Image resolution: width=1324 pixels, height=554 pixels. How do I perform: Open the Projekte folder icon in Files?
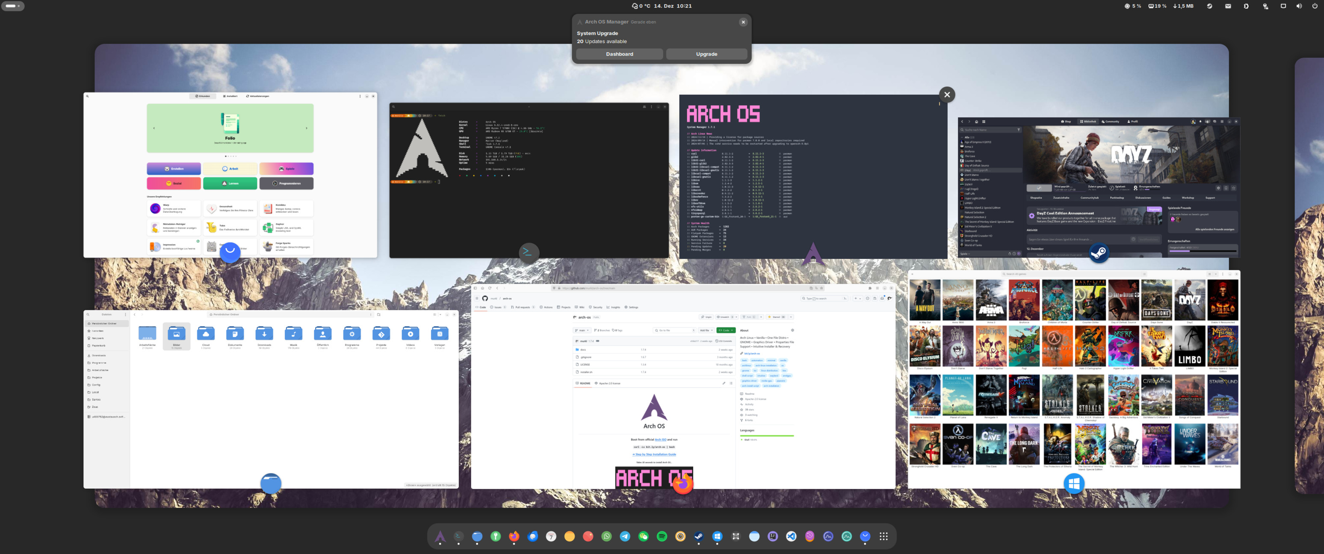point(381,334)
